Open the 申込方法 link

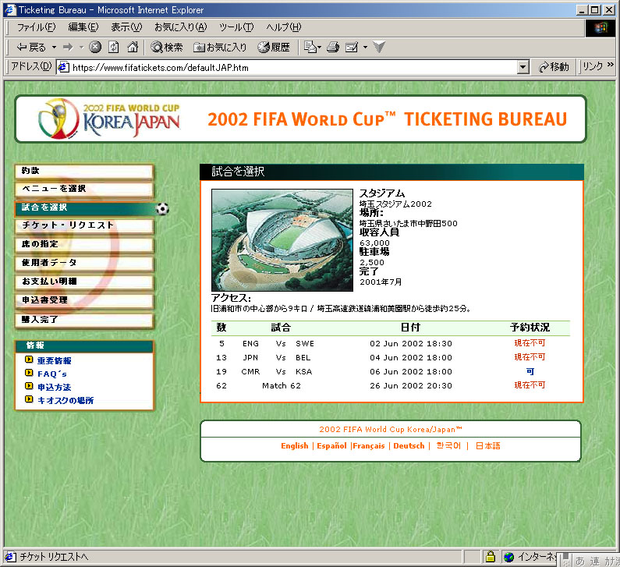(x=55, y=387)
